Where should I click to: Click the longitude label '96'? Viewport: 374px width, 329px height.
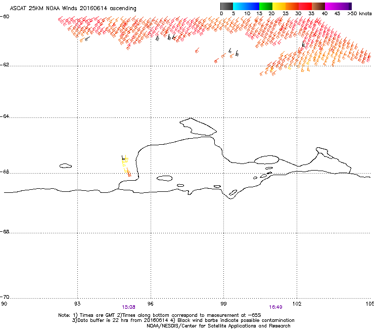coord(151,304)
